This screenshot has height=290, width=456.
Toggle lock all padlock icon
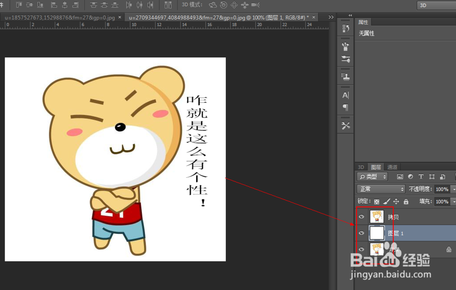coord(406,201)
